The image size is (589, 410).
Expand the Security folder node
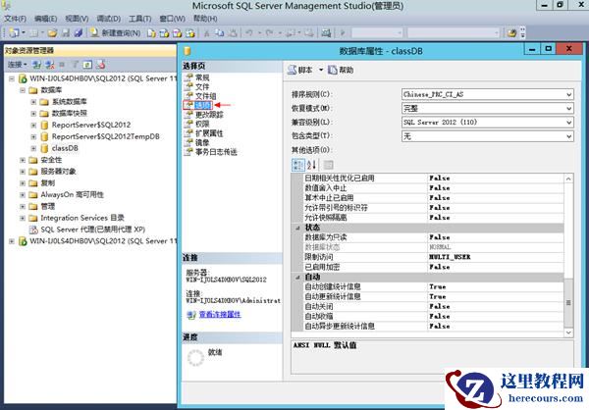(23, 160)
